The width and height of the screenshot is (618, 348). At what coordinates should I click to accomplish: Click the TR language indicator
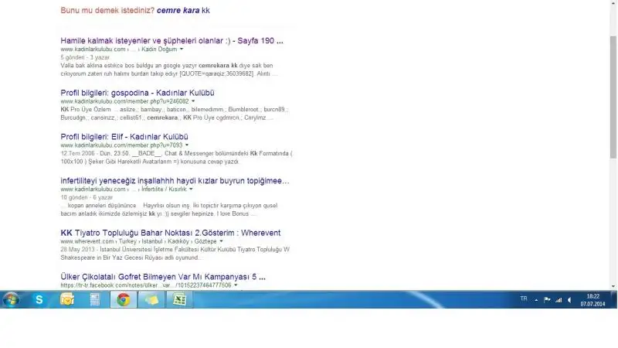524,300
